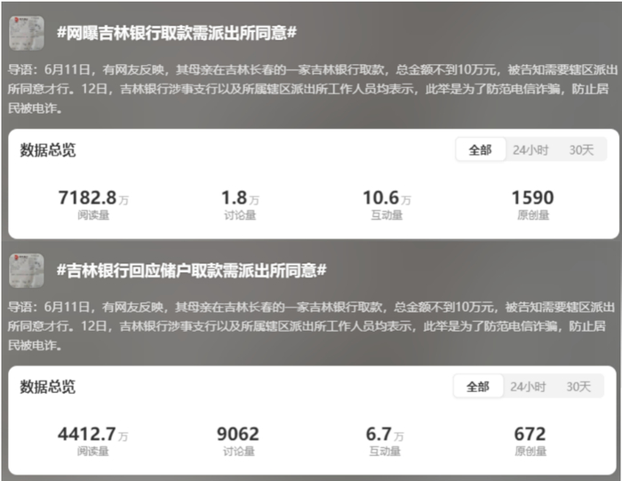This screenshot has width=622, height=481.
Task: Click the 数据总览 heading above 7182.8万
Action: coord(48,150)
